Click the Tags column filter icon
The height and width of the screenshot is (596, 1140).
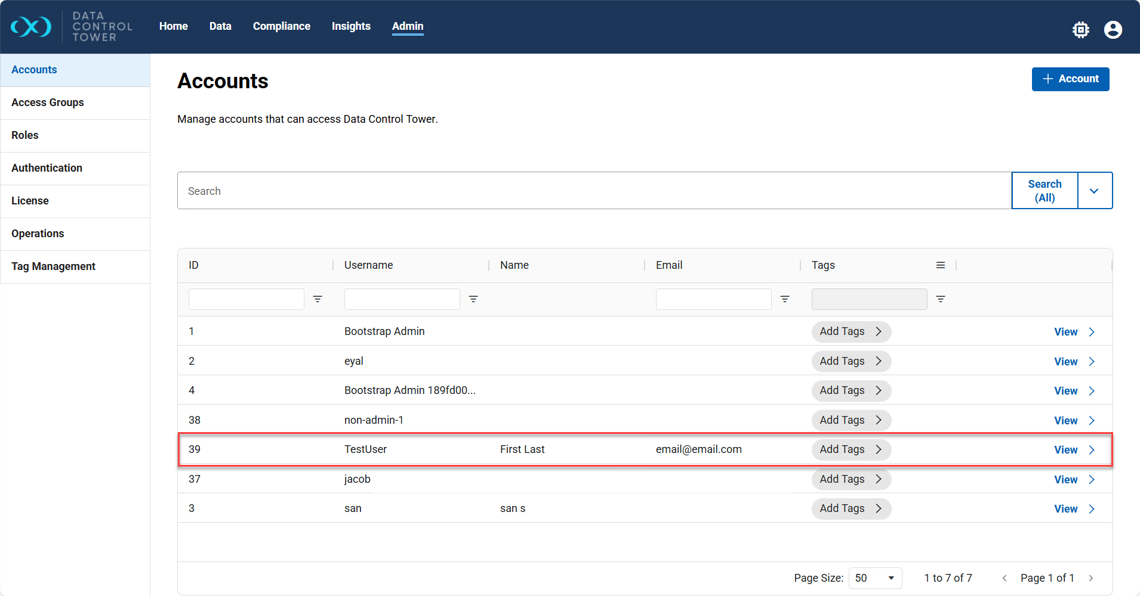coord(941,299)
